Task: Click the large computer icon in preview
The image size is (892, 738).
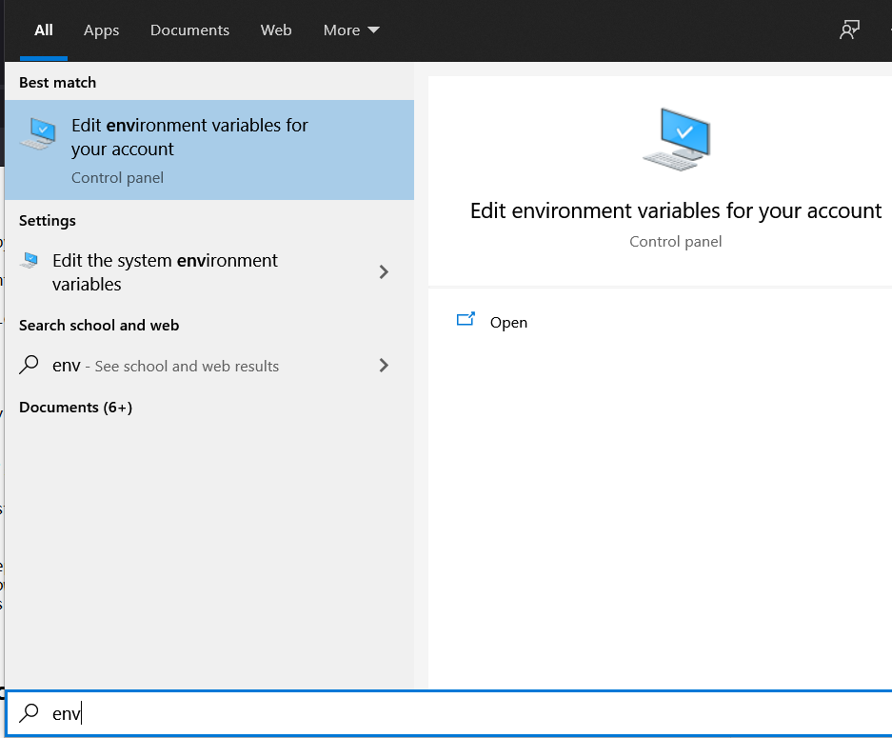Action: (677, 140)
